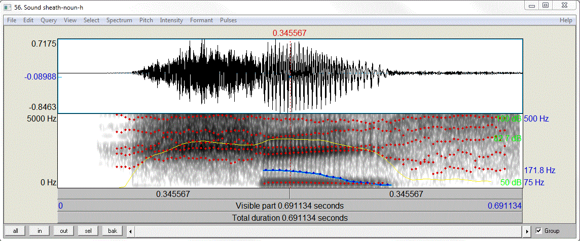Click the 0.7175 amplitude maximum label
This screenshot has height=241, width=580.
44,44
